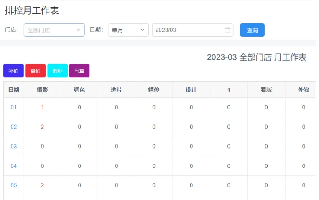The height and width of the screenshot is (200, 319).
Task: Open date 02 row link
Action: pos(14,127)
